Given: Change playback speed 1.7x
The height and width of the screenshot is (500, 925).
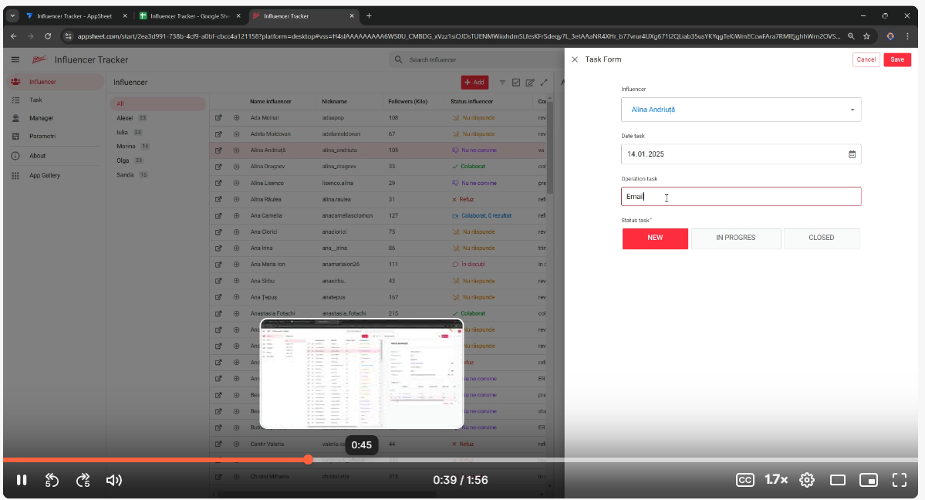Looking at the screenshot, I should pyautogui.click(x=776, y=480).
